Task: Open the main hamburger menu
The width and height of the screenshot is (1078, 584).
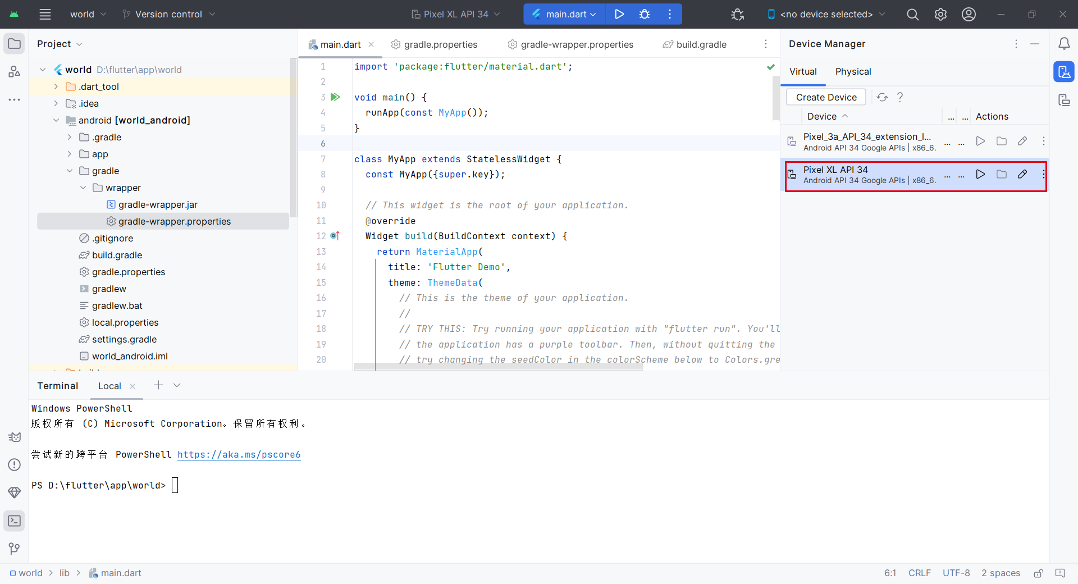Action: (45, 14)
